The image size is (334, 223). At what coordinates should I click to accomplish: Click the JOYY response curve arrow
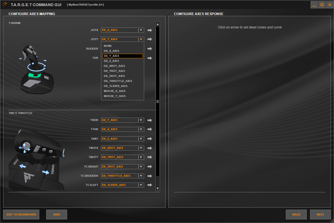click(x=149, y=39)
